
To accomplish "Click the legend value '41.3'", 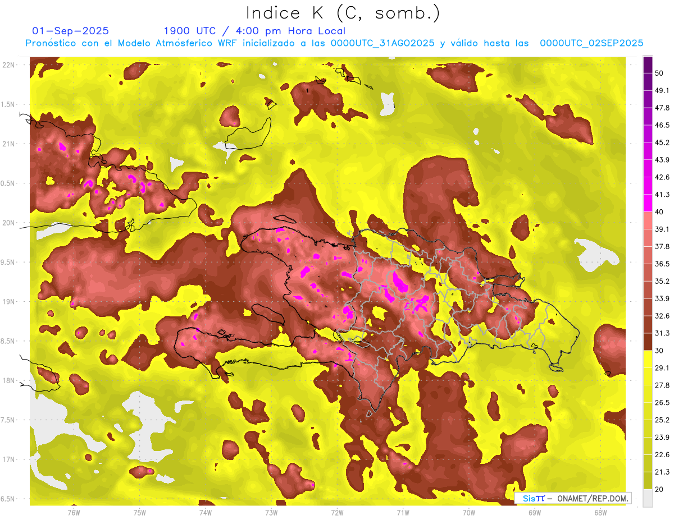I will click(662, 195).
